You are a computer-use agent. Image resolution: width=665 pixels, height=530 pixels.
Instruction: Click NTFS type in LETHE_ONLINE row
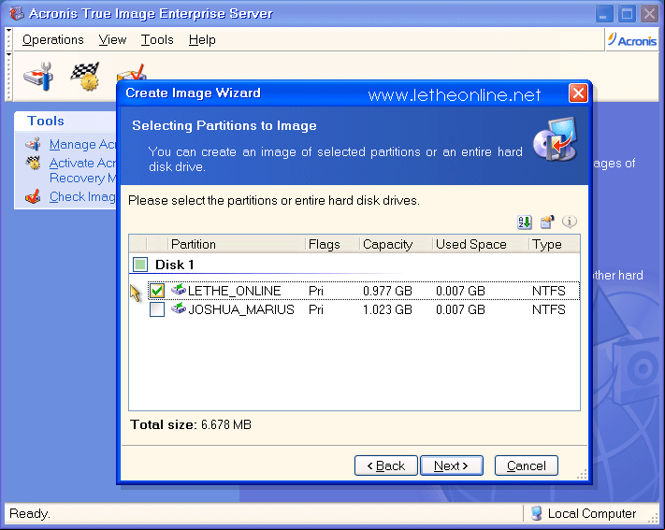tap(549, 291)
